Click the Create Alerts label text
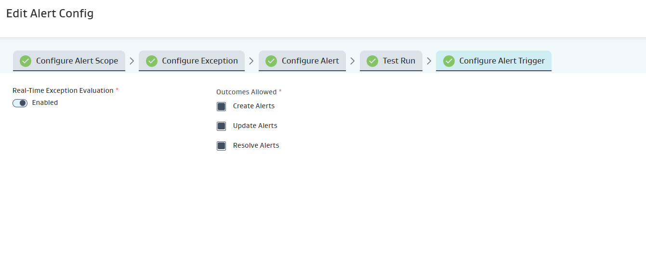The height and width of the screenshot is (255, 646). (x=254, y=106)
